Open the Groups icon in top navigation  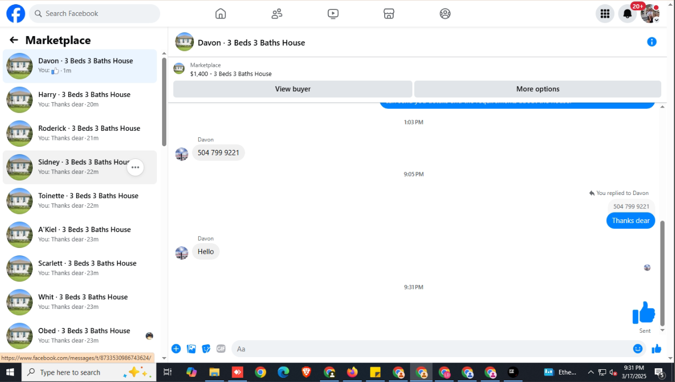(x=445, y=14)
